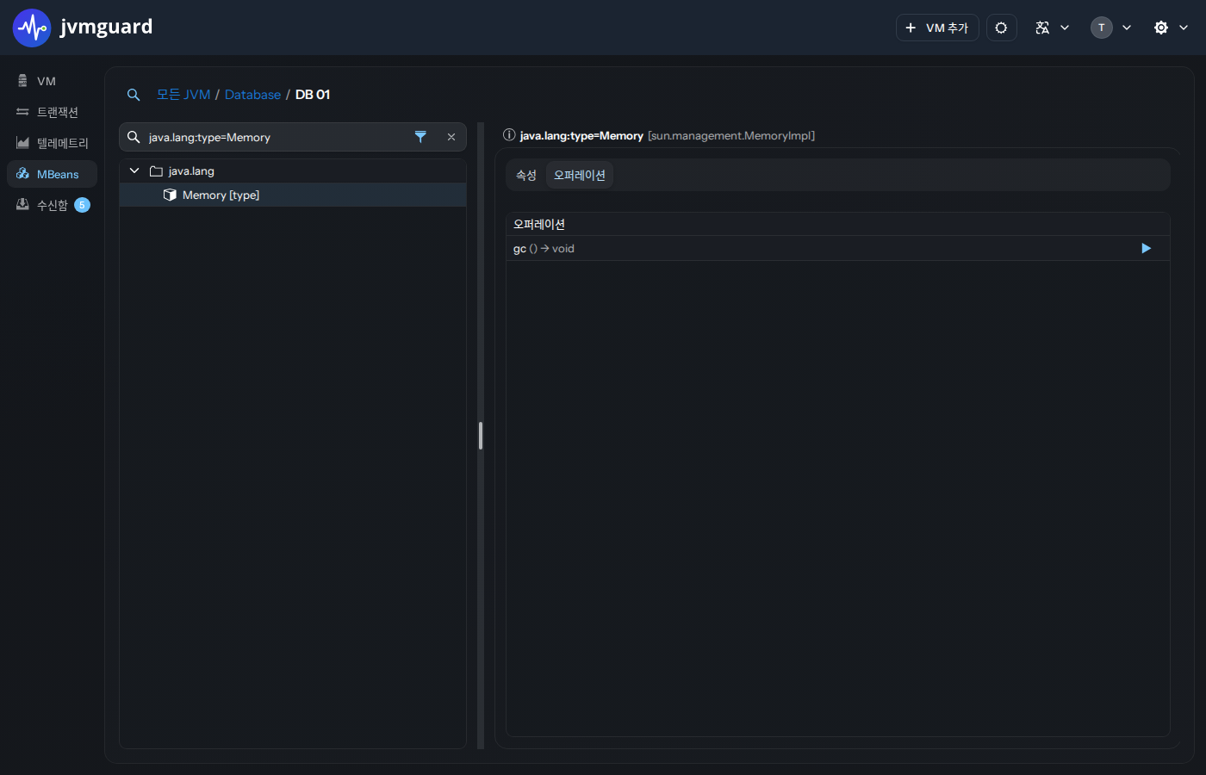Open MBeans in the sidebar
1206x775 pixels.
tap(52, 174)
